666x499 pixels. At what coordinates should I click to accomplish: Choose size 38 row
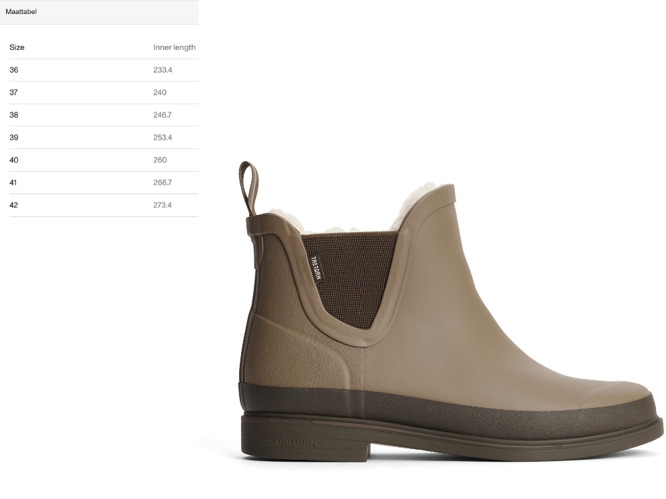pos(14,115)
